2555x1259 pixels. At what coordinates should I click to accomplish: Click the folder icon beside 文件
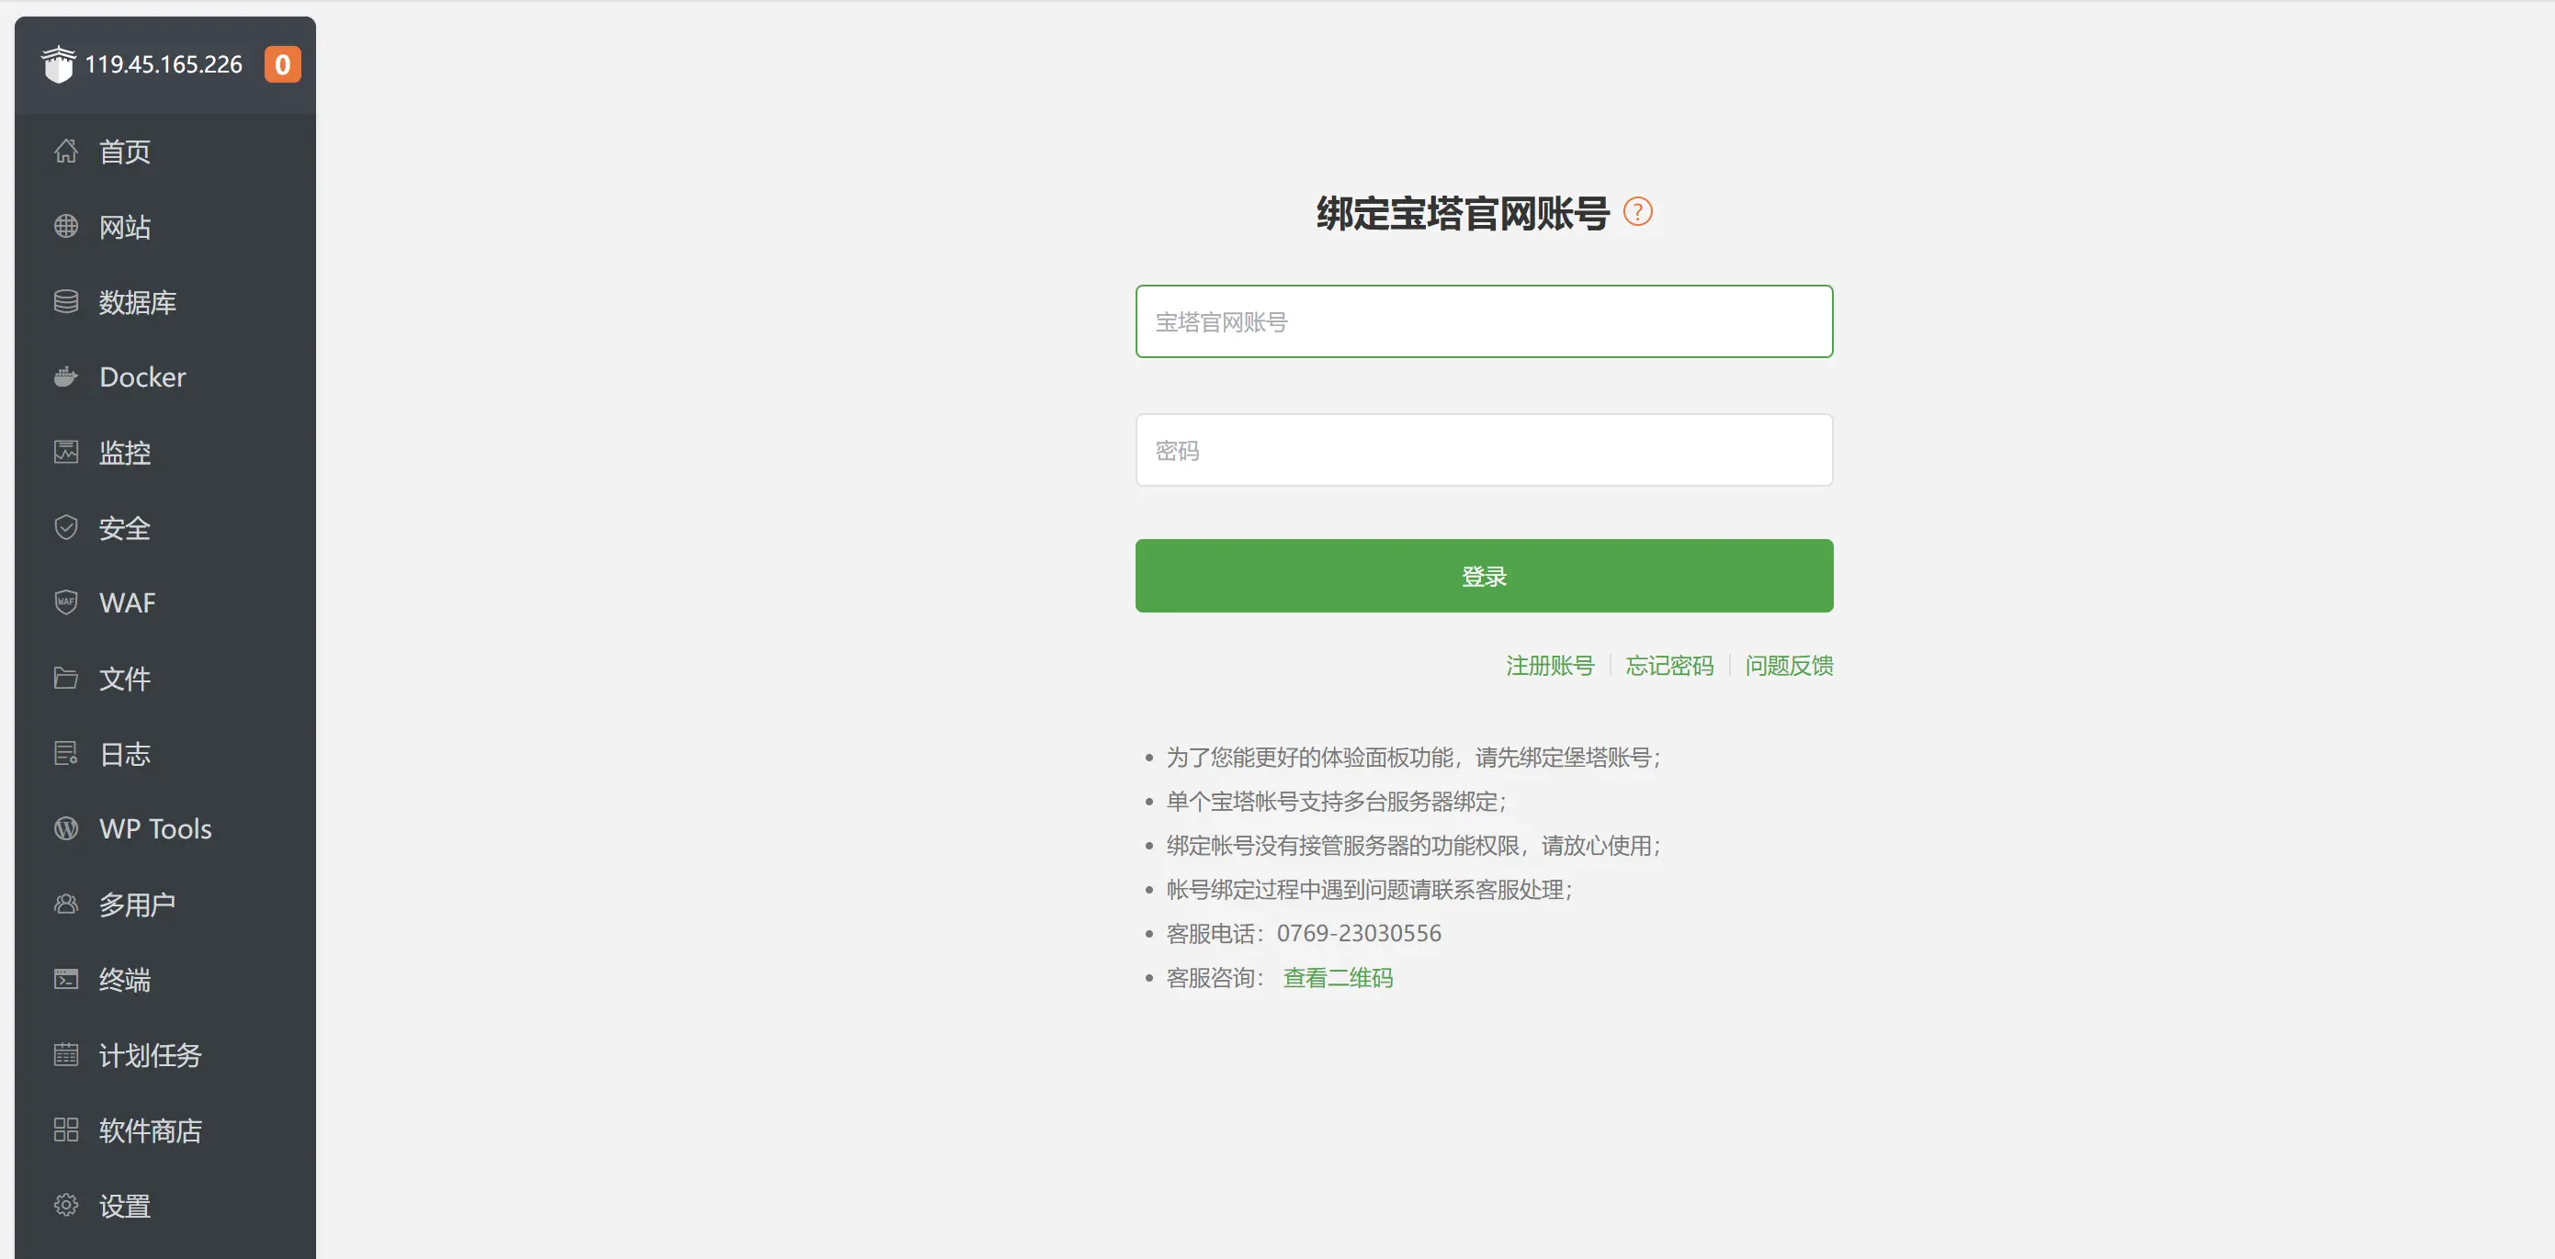coord(65,678)
